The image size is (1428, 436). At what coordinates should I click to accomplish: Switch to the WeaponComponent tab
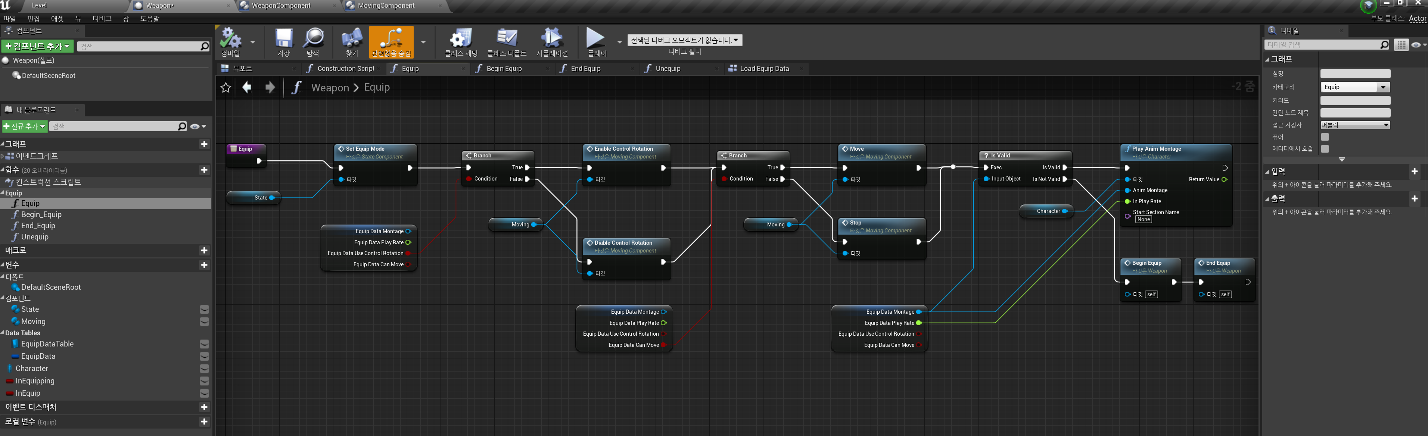tap(281, 6)
